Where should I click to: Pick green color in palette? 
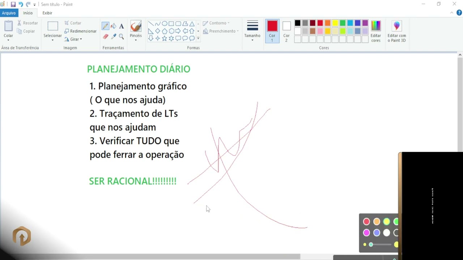point(343,23)
